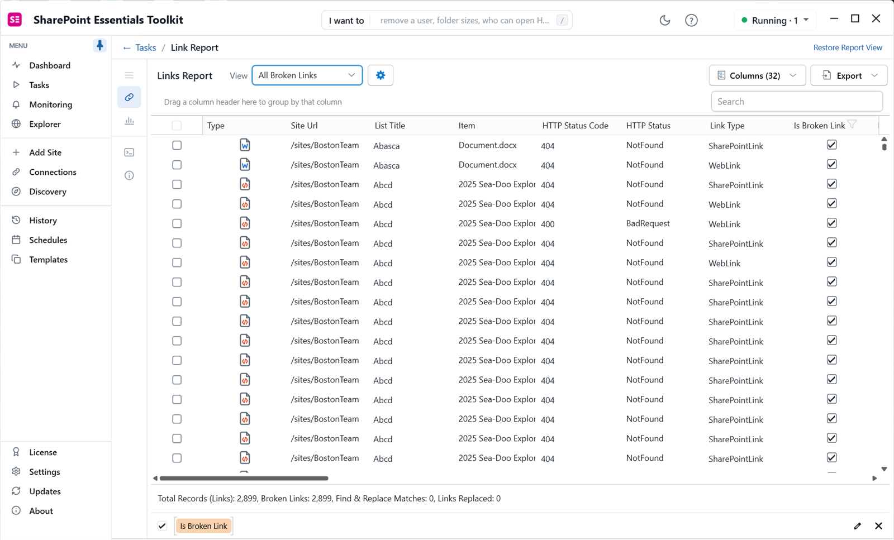This screenshot has height=540, width=894.
Task: Open the Dashboard menu item
Action: point(50,65)
